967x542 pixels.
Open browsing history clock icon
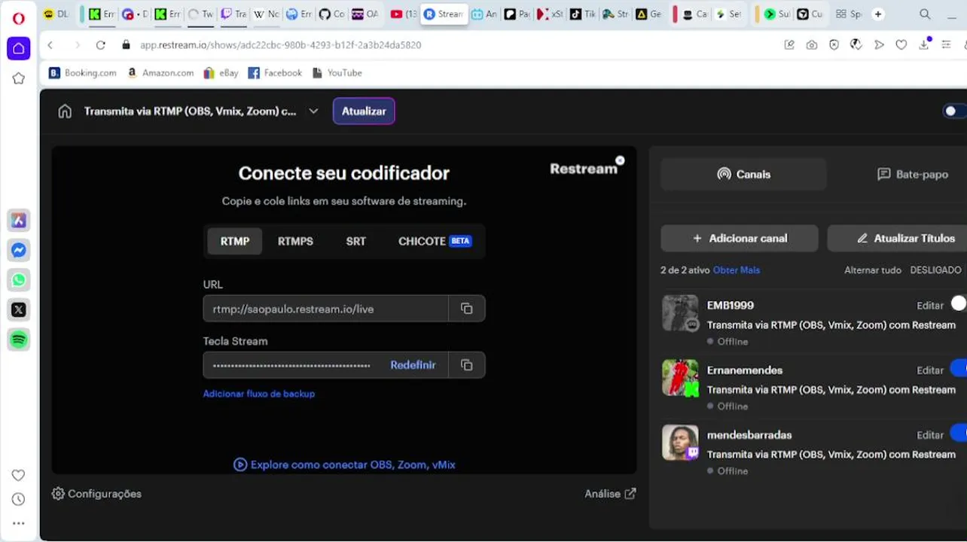coord(19,499)
